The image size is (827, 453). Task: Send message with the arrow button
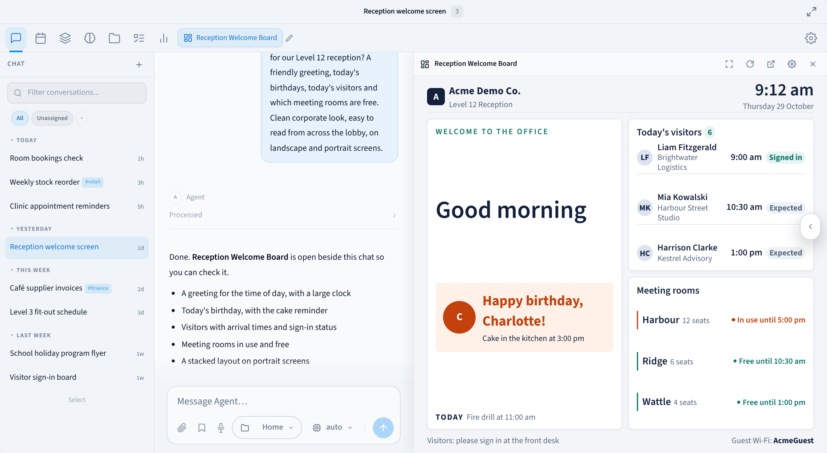(383, 427)
